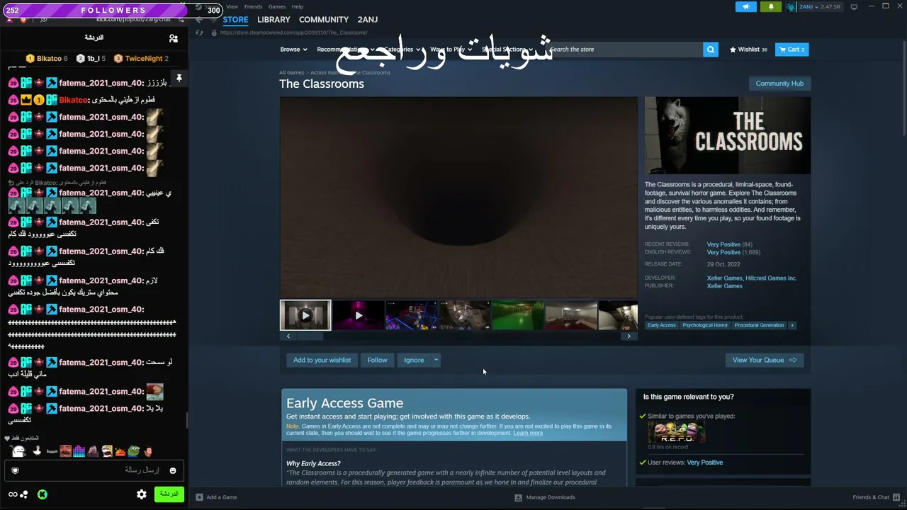Click the Pepe frog quick emote
This screenshot has height=510, width=907.
(x=134, y=450)
